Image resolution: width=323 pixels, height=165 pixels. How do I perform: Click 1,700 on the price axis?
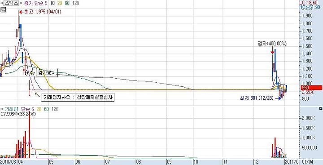[307, 31]
